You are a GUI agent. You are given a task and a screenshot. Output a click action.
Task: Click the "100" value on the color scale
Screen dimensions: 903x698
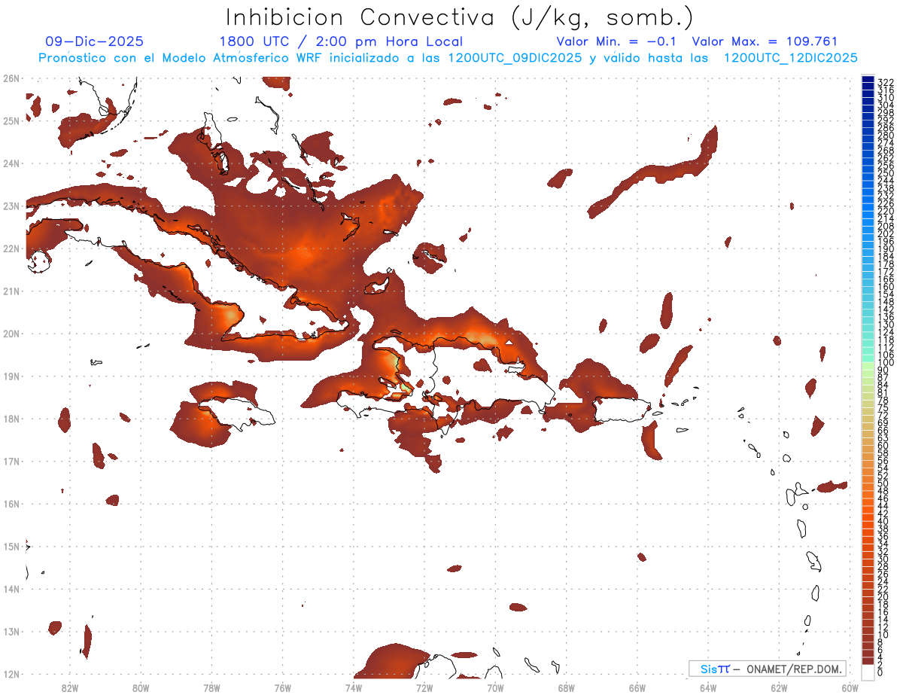[886, 363]
